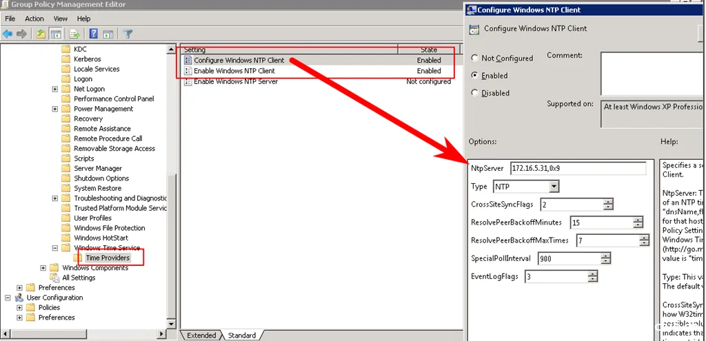Click the Show/Hide Action Pane icon
This screenshot has width=706, height=341.
107,34
